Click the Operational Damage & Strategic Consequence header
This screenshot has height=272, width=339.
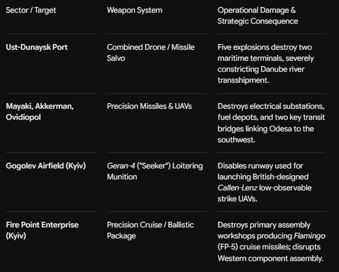[258, 16]
